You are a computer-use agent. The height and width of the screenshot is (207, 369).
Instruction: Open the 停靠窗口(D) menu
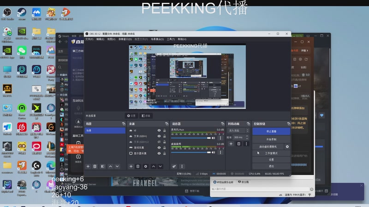point(125,39)
